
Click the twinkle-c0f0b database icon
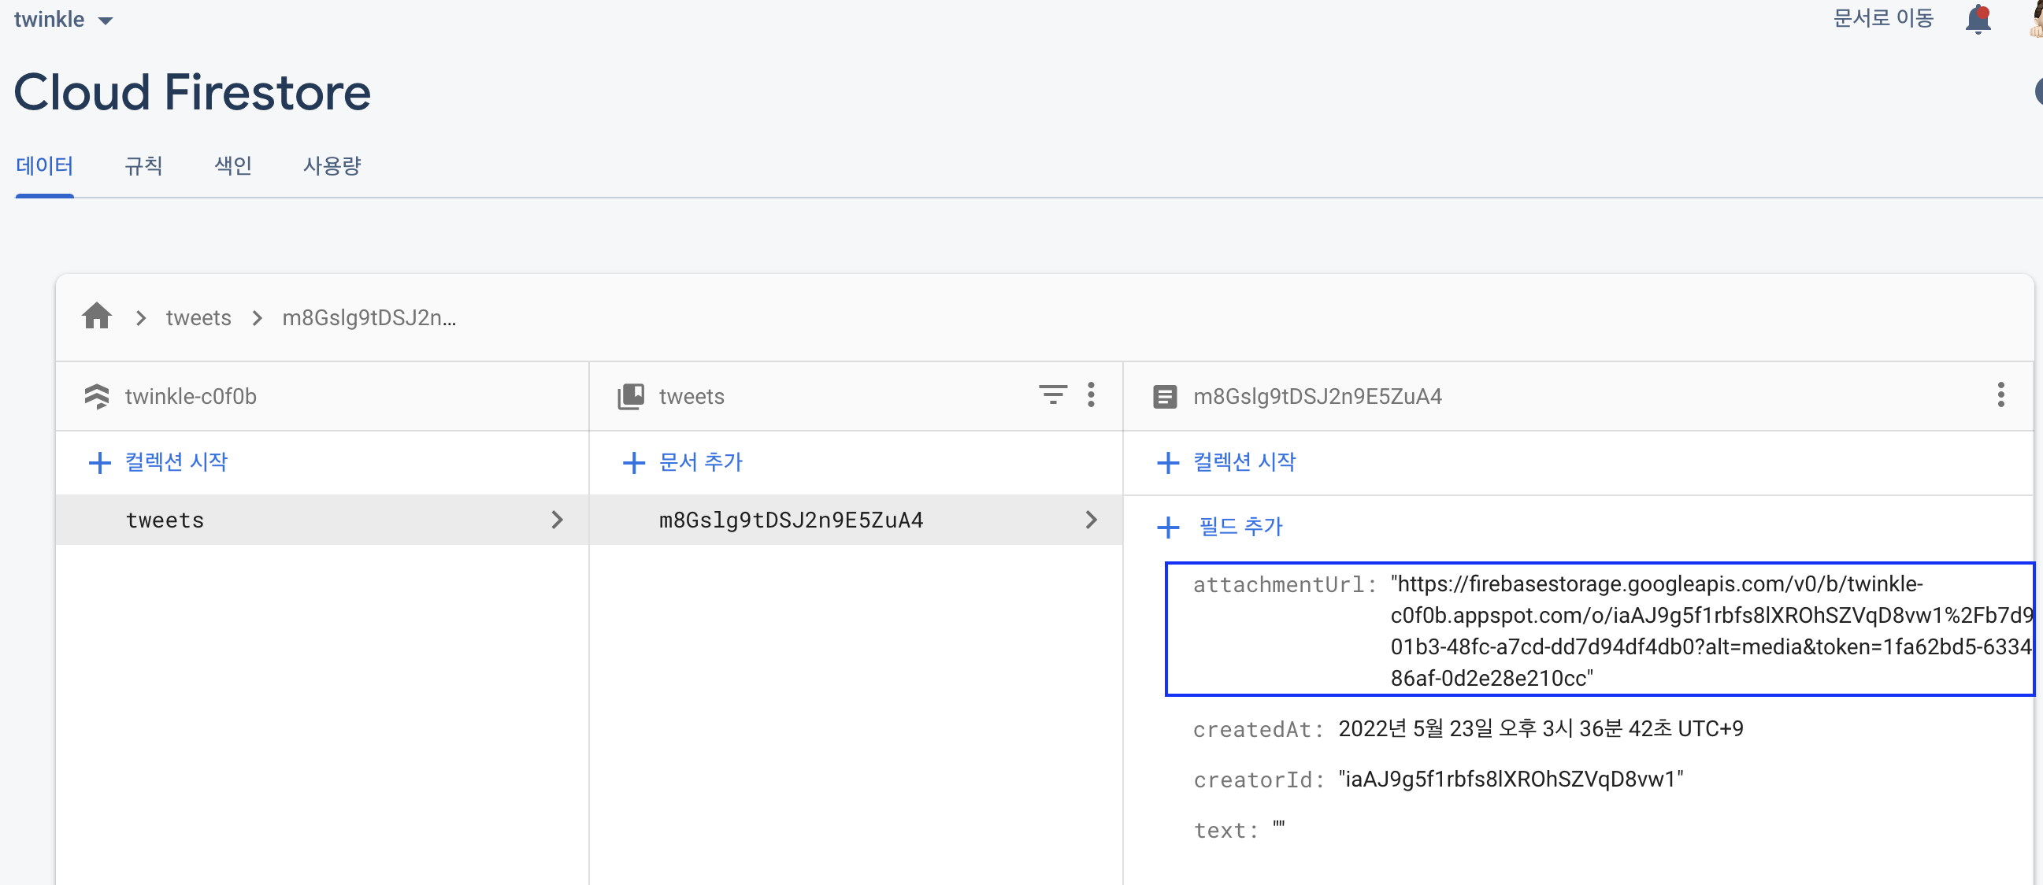pyautogui.click(x=97, y=397)
